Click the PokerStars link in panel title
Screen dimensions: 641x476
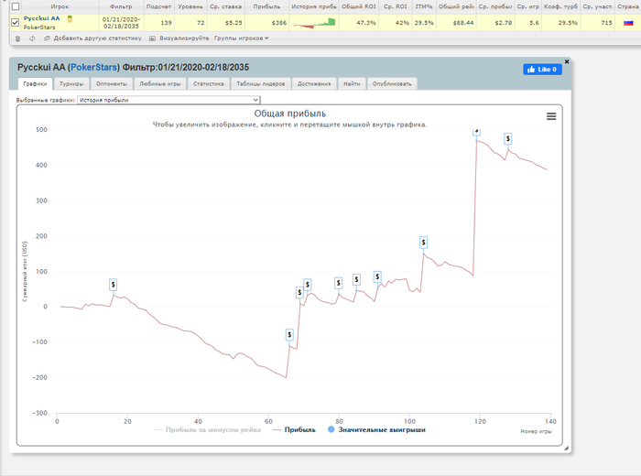(x=94, y=68)
